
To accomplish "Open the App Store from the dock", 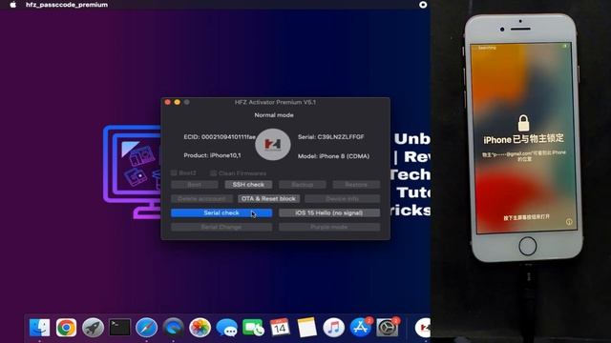I will pos(361,328).
